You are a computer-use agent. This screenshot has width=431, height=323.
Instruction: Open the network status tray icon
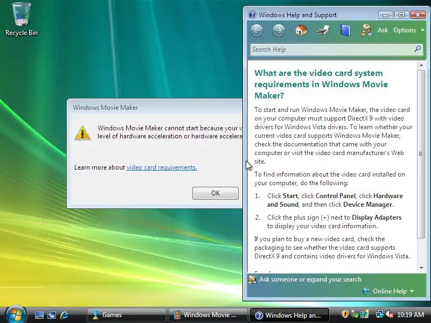(x=380, y=314)
